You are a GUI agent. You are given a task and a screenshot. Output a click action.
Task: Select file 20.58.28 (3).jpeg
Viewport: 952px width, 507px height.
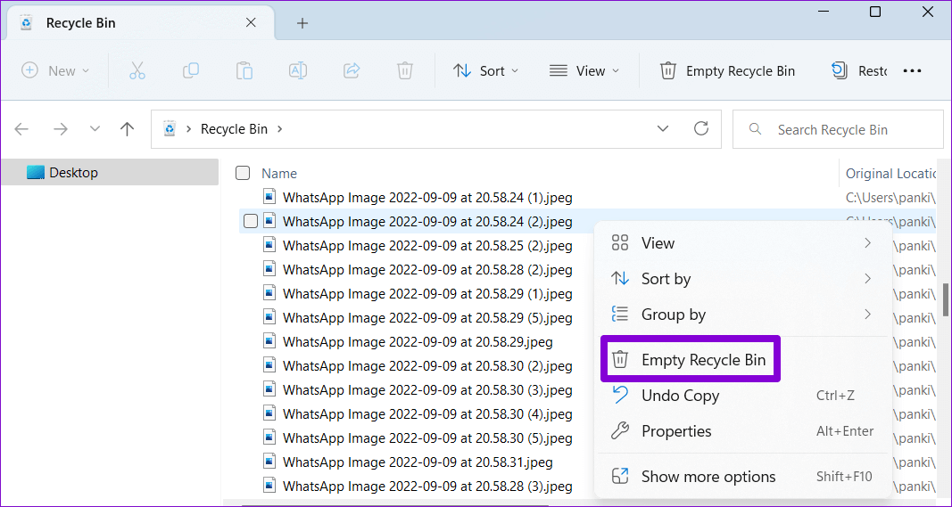pos(427,486)
